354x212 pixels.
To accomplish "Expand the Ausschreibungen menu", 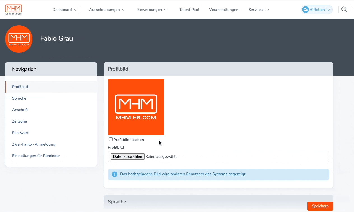I will click(x=107, y=10).
